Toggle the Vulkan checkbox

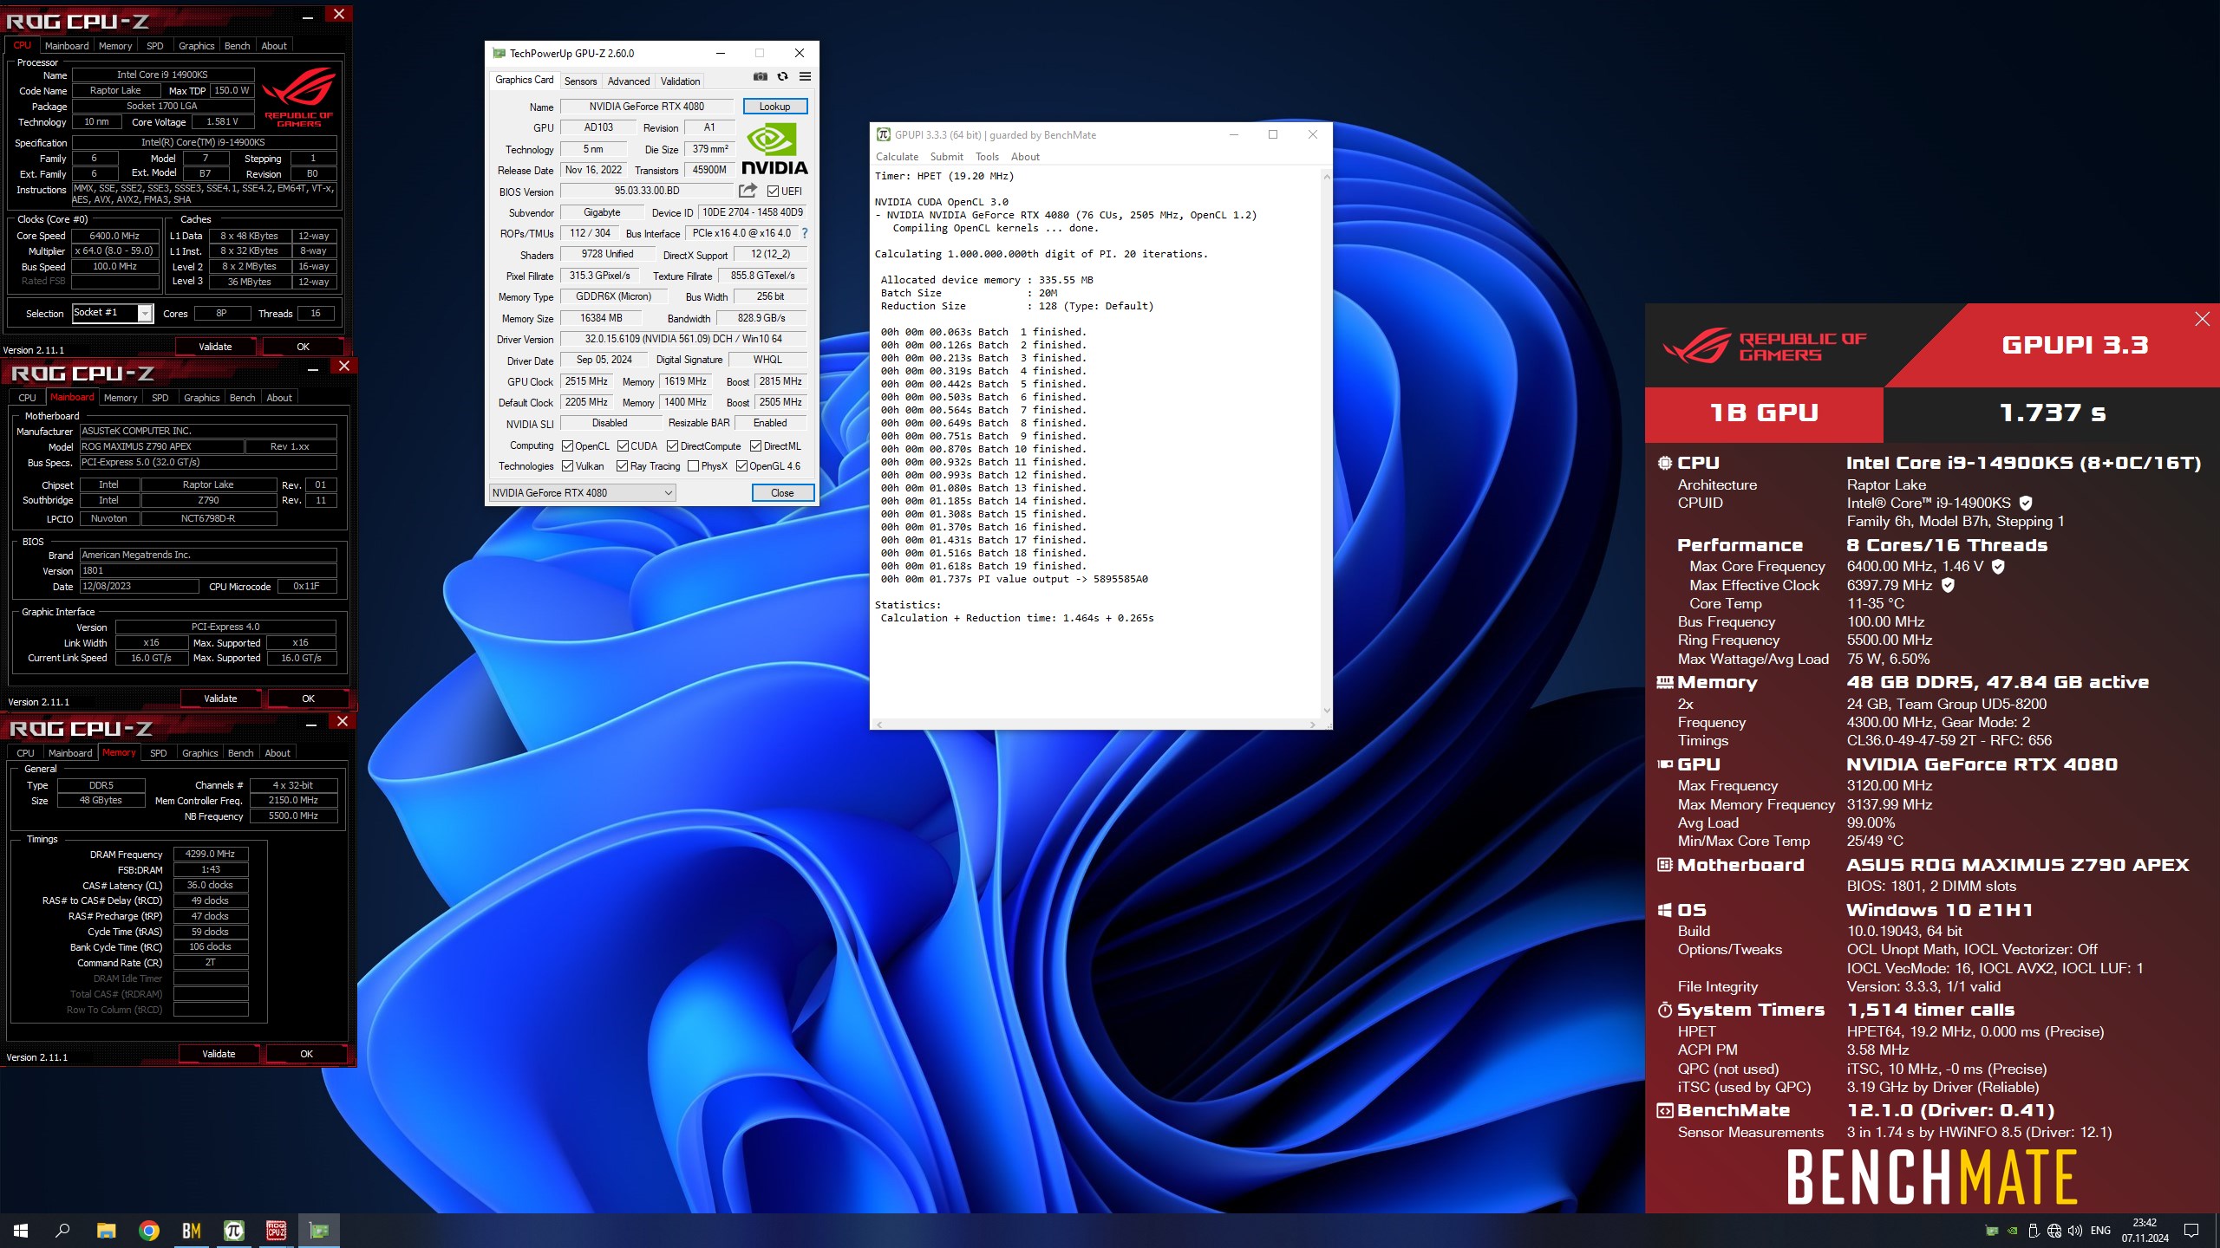[x=567, y=466]
